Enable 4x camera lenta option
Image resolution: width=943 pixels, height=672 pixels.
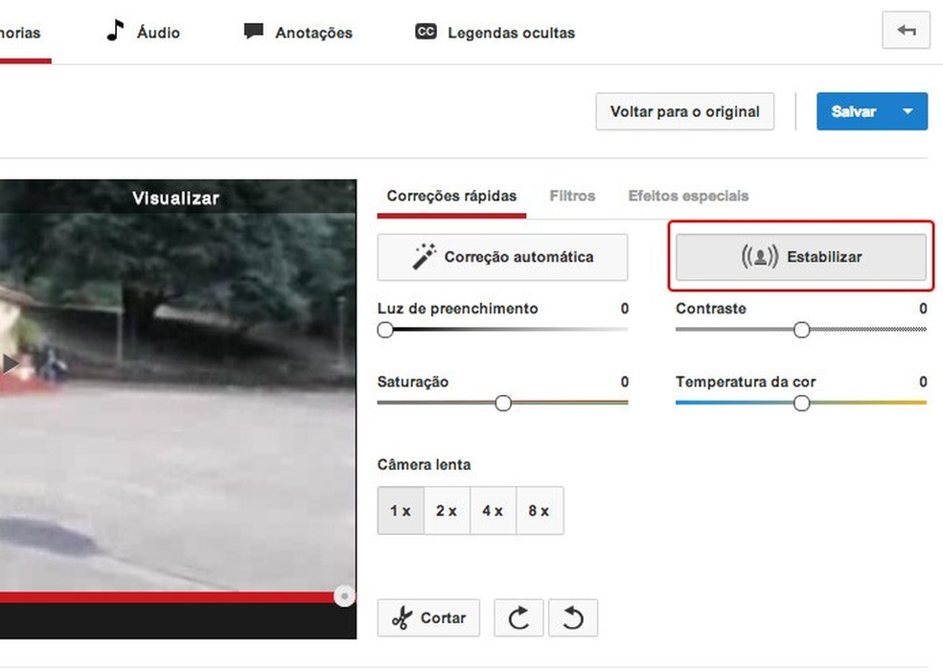point(493,510)
